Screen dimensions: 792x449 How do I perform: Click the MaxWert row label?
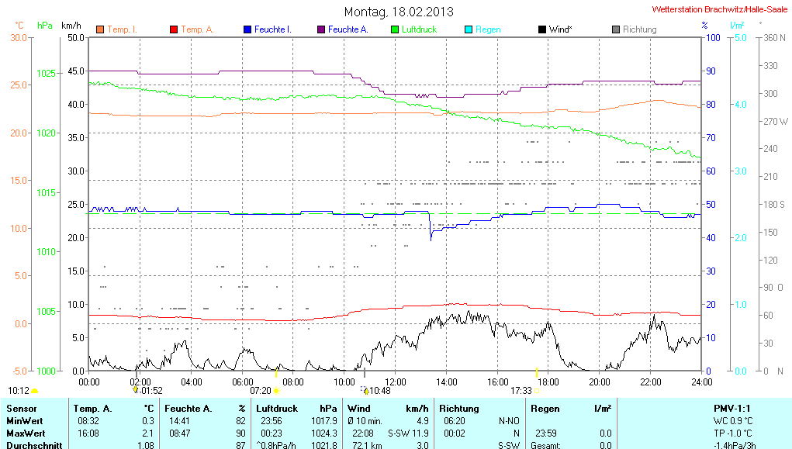point(24,433)
